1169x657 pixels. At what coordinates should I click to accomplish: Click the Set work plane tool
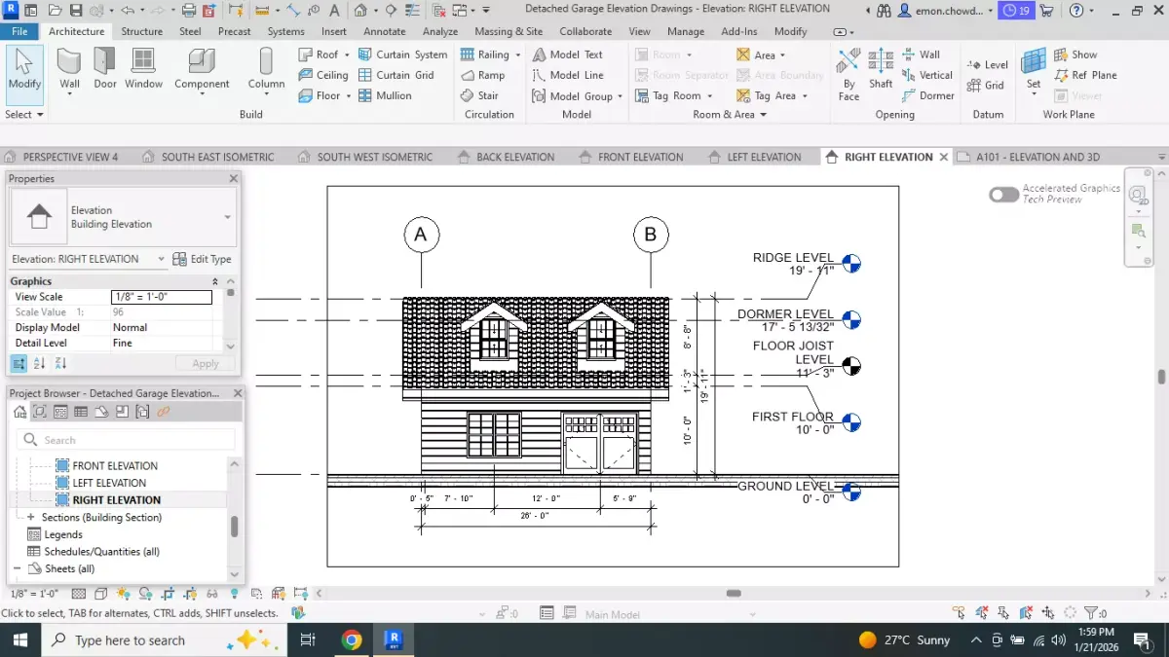pyautogui.click(x=1033, y=68)
